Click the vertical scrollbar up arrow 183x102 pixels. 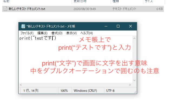(x=134, y=38)
